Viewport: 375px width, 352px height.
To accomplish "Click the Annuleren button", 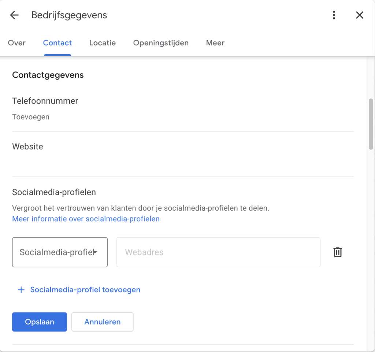I will 102,322.
